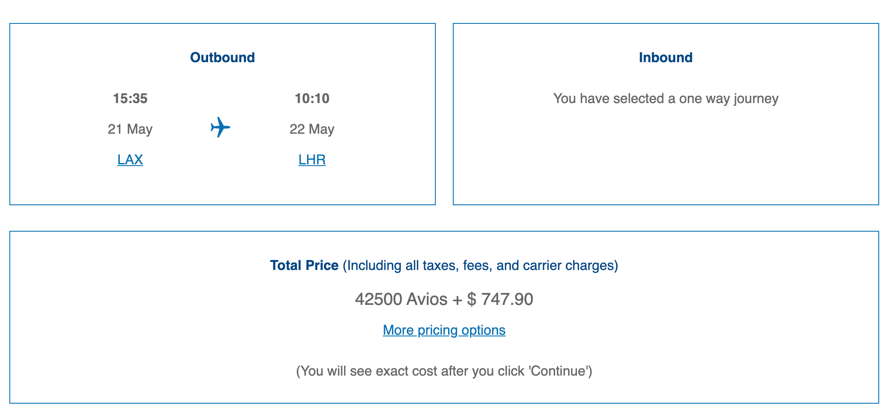Click the word Avios in the price
886x419 pixels.
pyautogui.click(x=427, y=299)
